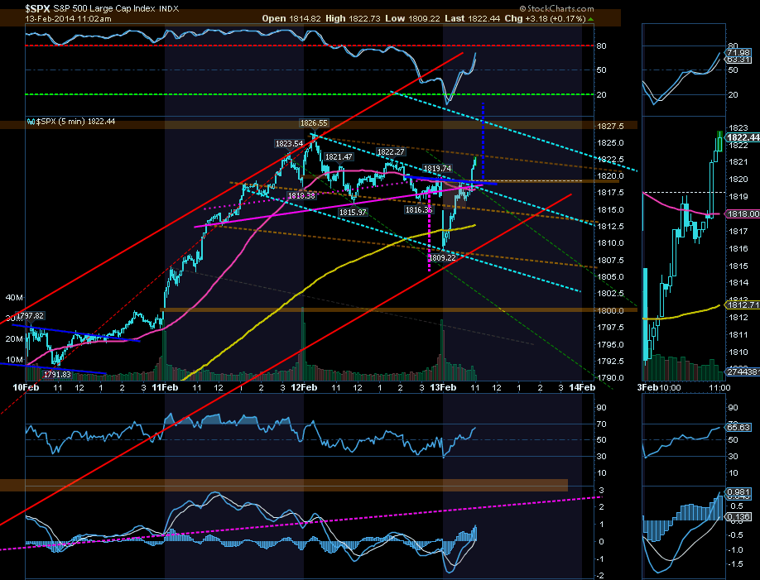760x580 pixels.
Task: Select the 1819.74 price annotation
Action: point(437,169)
